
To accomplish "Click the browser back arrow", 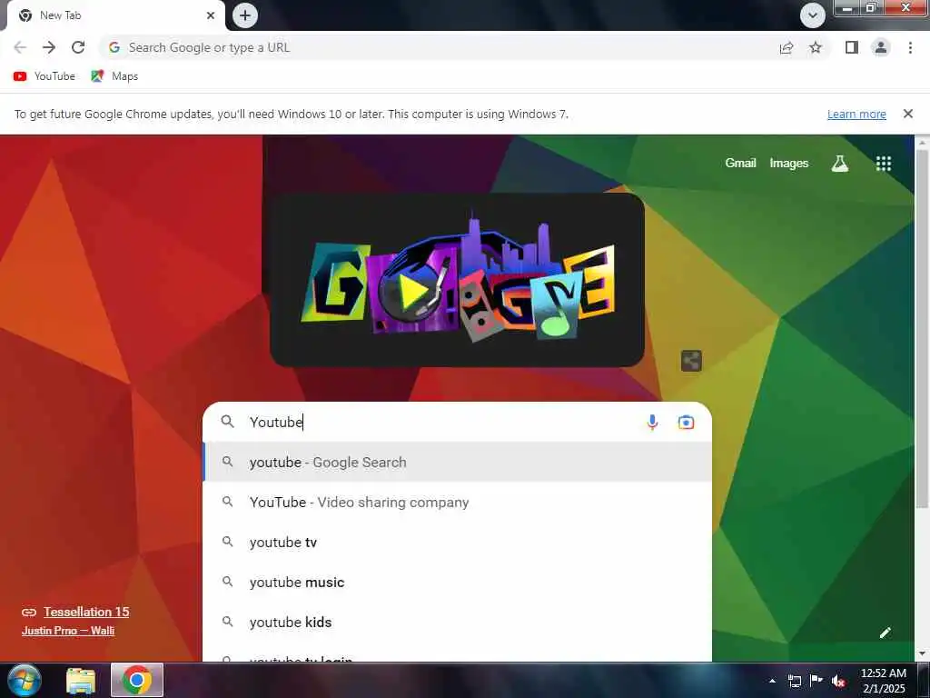I will coord(20,47).
